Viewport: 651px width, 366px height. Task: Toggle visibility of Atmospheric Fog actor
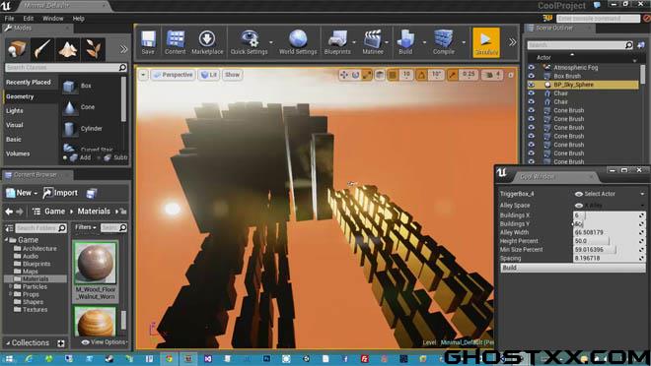click(531, 67)
